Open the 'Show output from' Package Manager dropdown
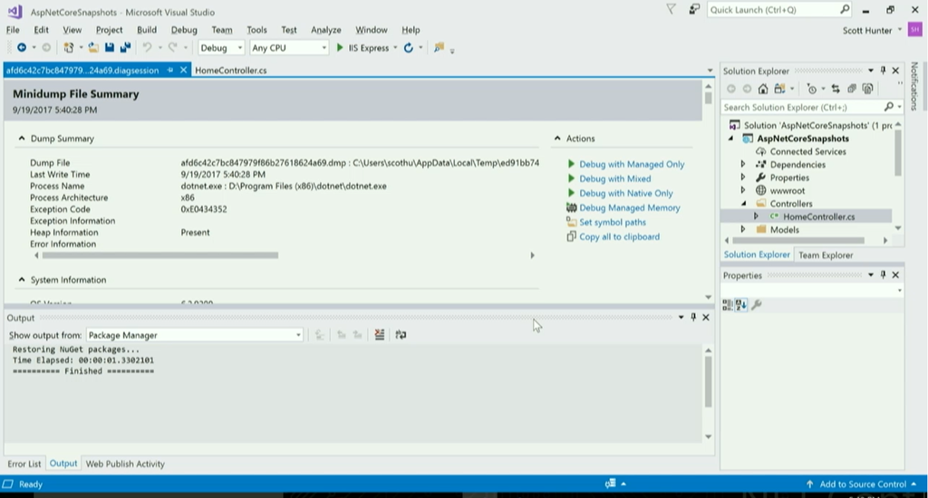 [x=195, y=335]
